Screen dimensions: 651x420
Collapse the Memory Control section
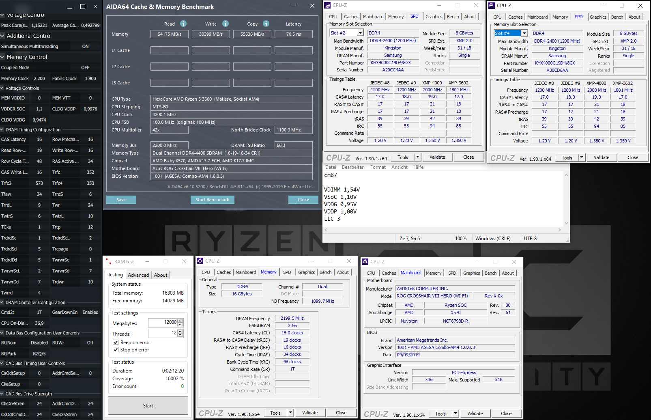pos(2,57)
